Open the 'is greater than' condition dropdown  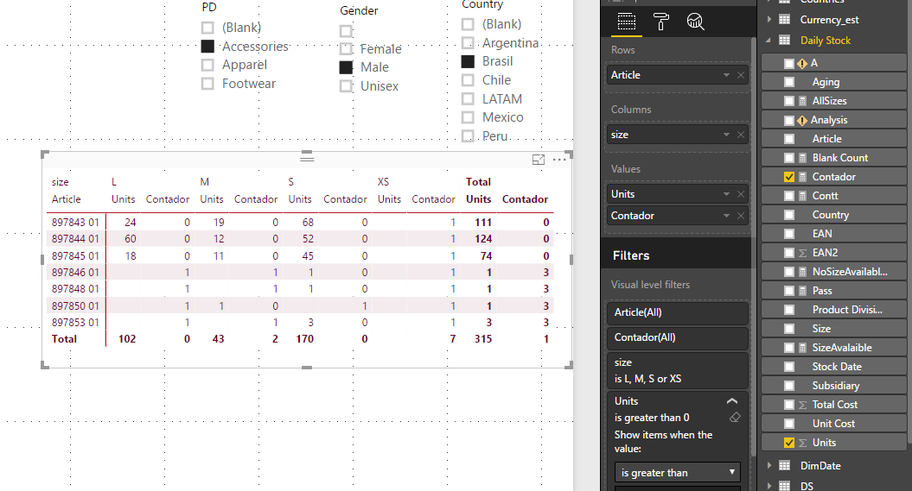(677, 472)
